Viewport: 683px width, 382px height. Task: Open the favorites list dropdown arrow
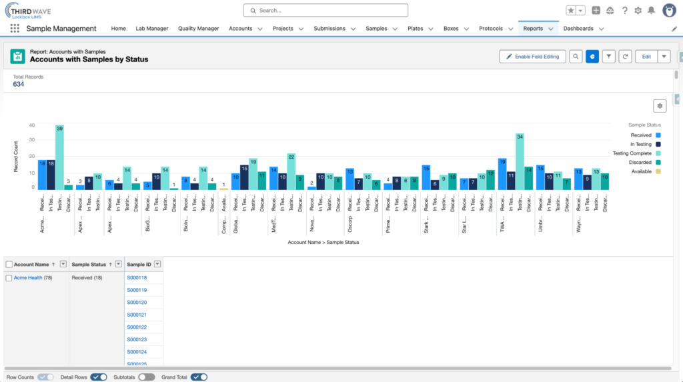pyautogui.click(x=581, y=11)
